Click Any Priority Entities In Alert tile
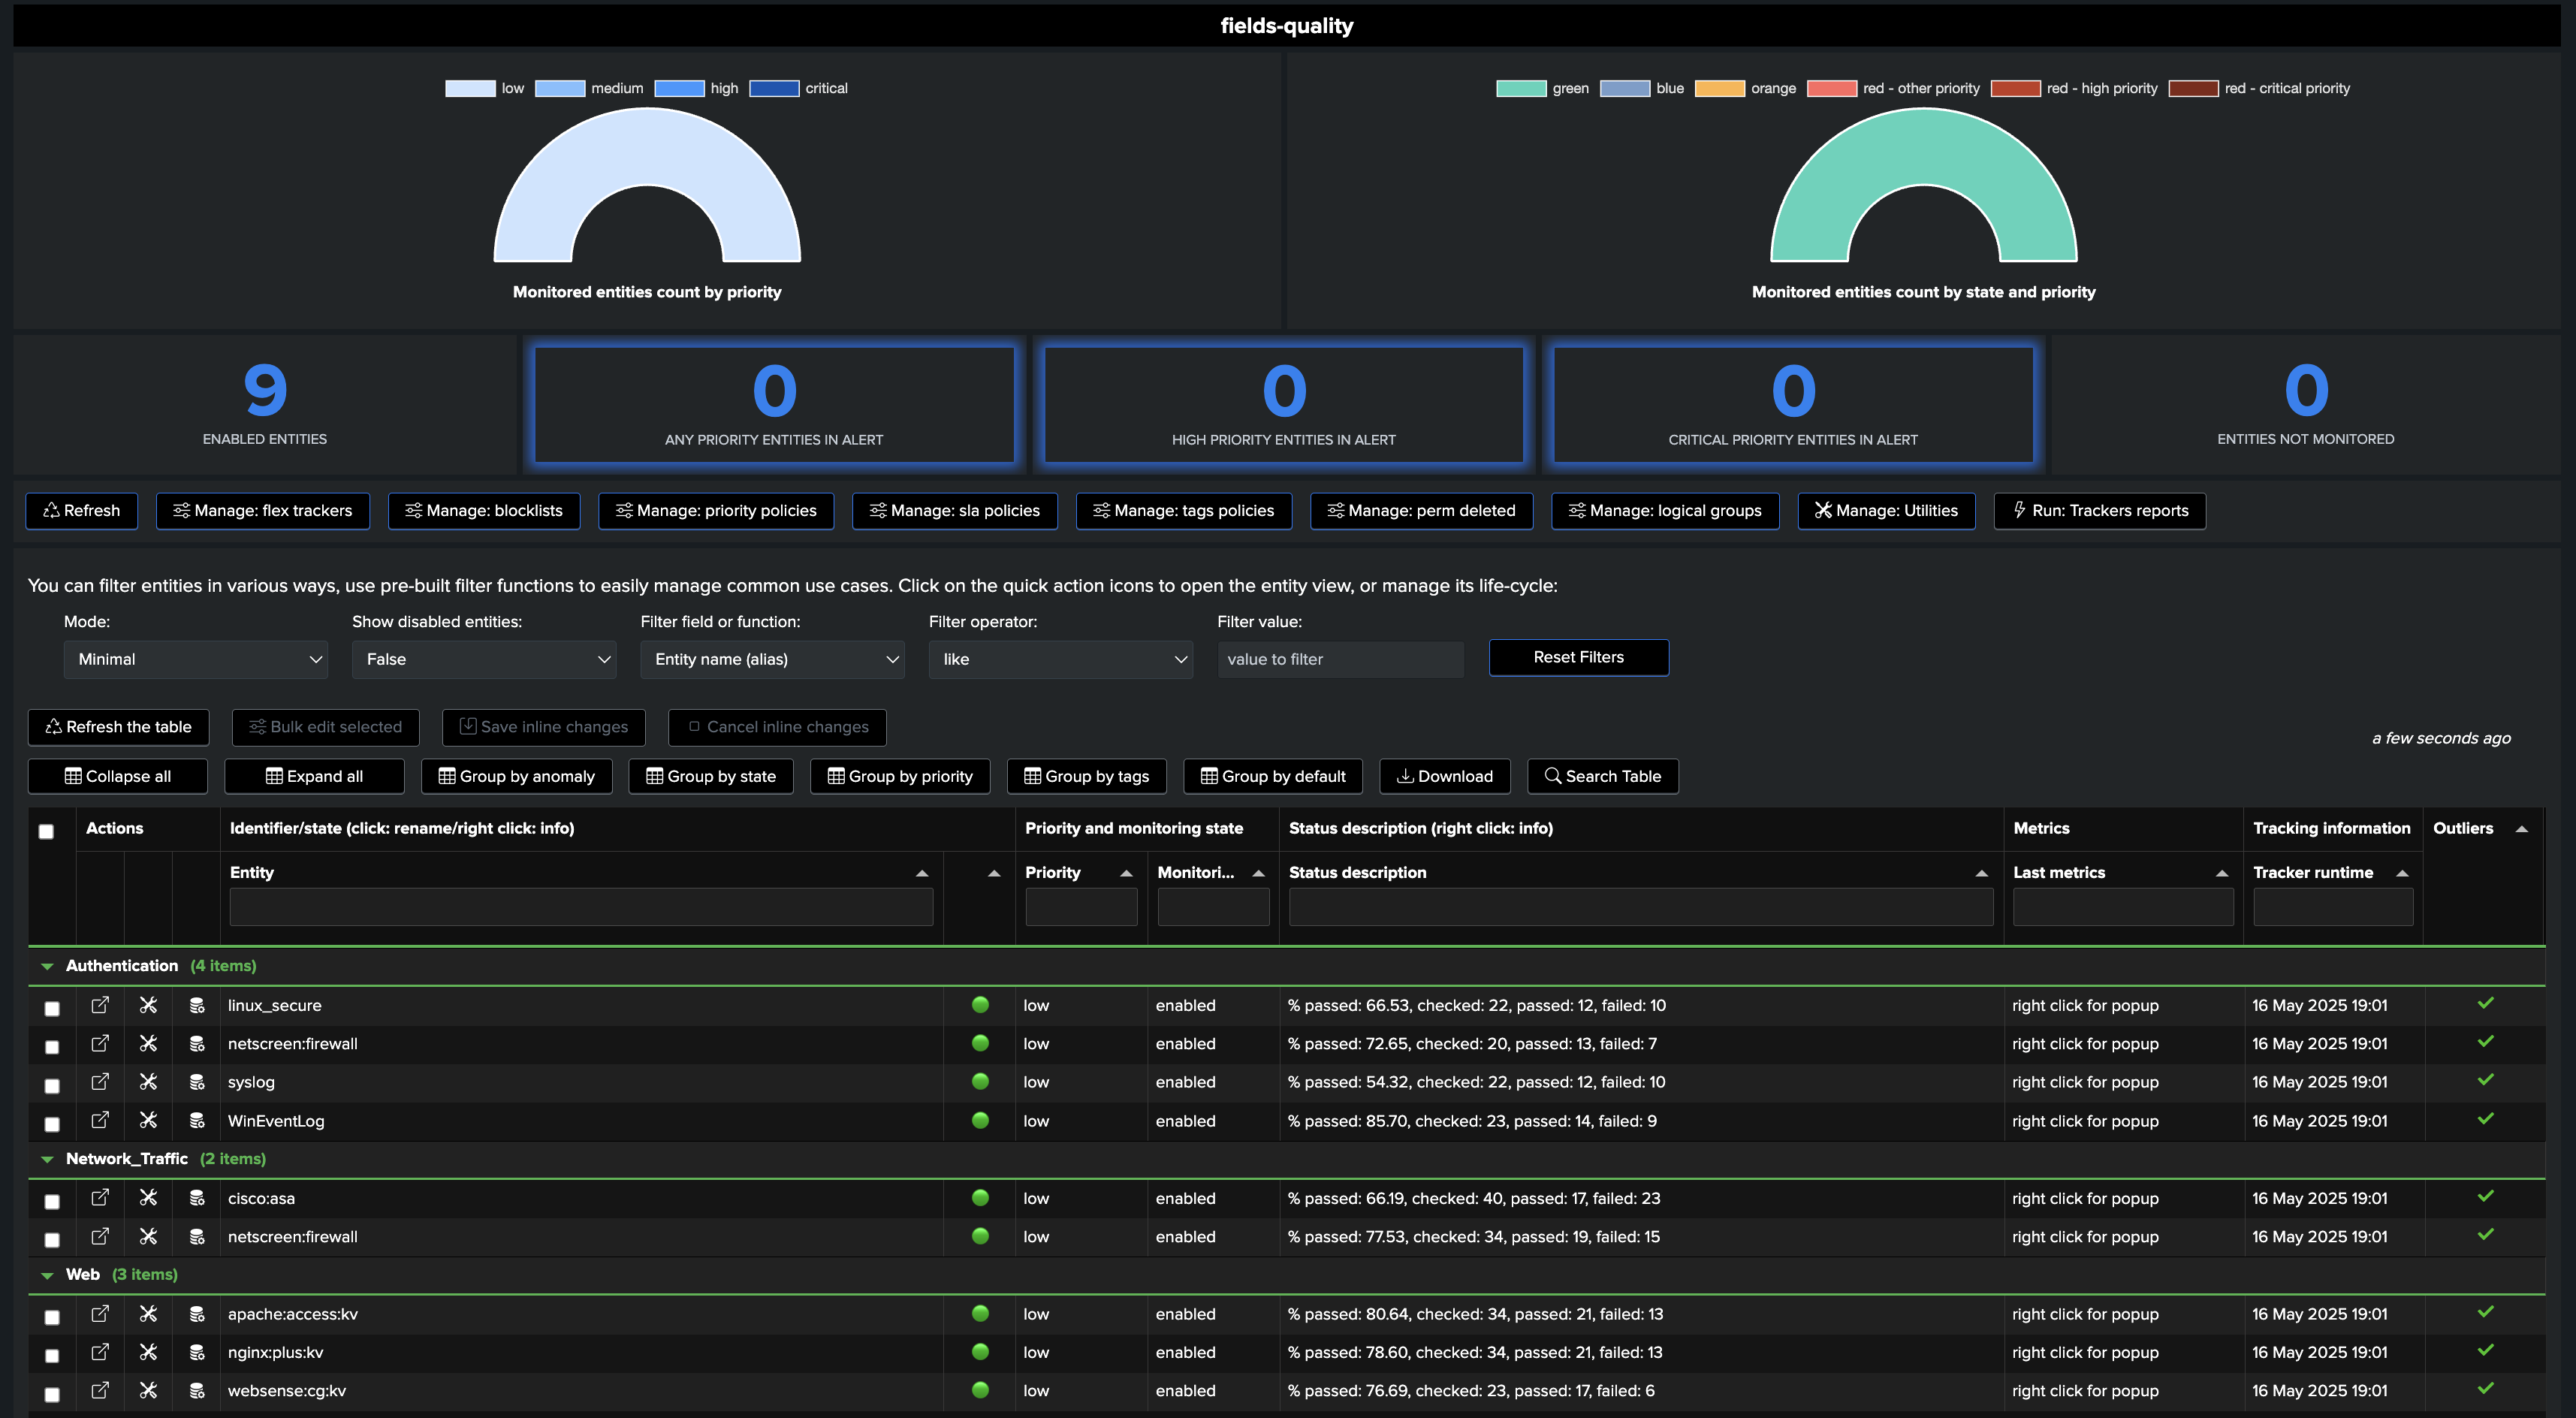The height and width of the screenshot is (1418, 2576). pyautogui.click(x=774, y=405)
